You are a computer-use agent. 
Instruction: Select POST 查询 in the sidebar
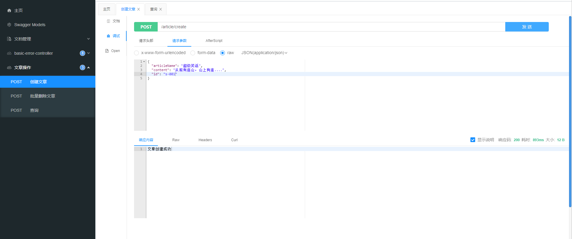click(48, 110)
